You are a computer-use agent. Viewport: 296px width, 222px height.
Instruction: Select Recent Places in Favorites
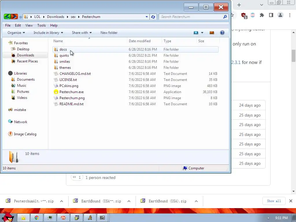tap(27, 61)
